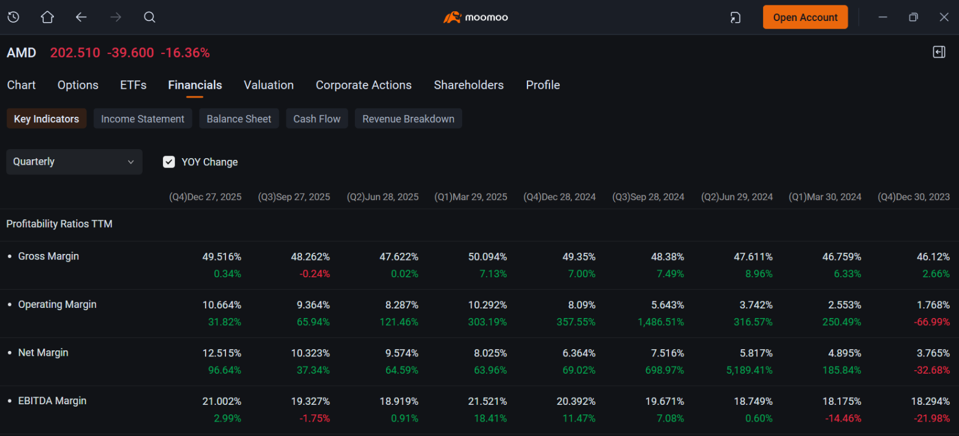Select the (Q4)Dec 28, 2024 column header

click(x=559, y=197)
